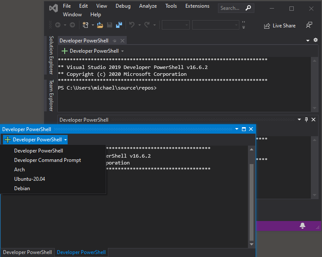Image resolution: width=322 pixels, height=257 pixels.
Task: Open the Window menu
Action: pyautogui.click(x=72, y=15)
